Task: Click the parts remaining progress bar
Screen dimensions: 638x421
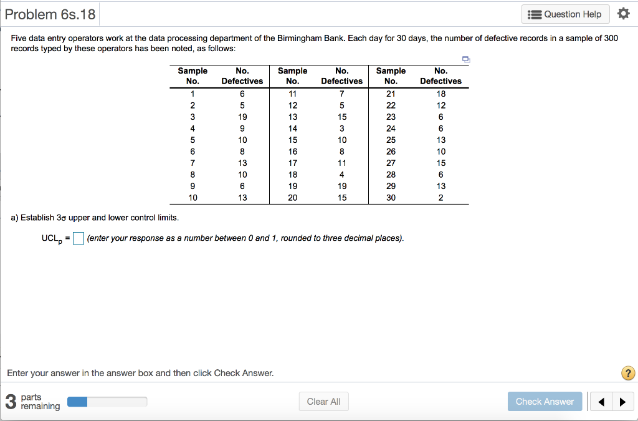Action: pos(107,402)
